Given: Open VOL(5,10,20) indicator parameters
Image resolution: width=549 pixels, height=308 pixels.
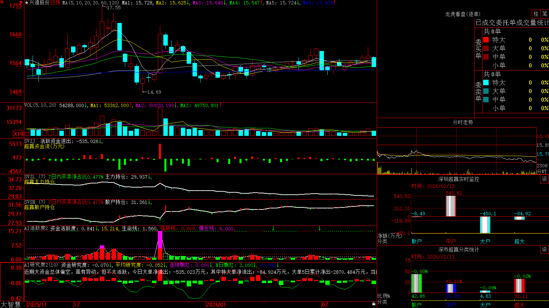Looking at the screenshot, I should [40, 105].
